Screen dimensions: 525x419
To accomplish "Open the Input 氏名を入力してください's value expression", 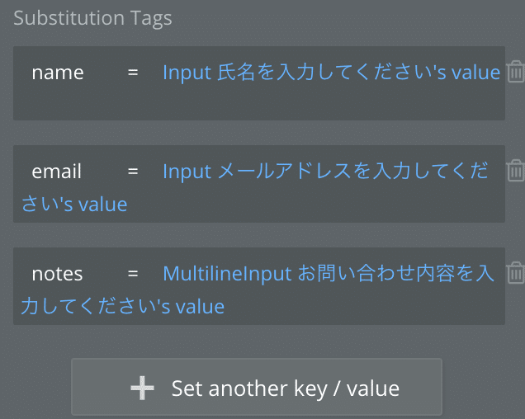I will pyautogui.click(x=331, y=73).
